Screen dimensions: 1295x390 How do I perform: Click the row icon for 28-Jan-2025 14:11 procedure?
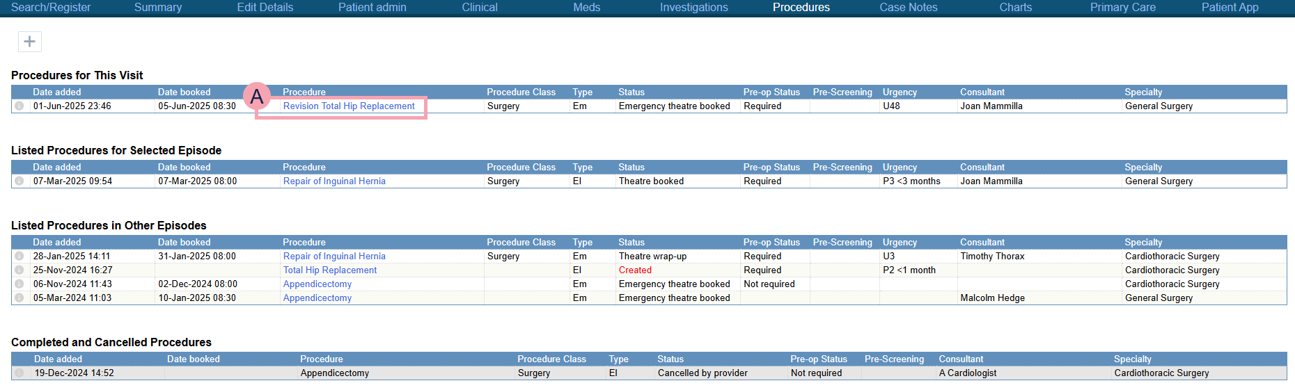(19, 257)
